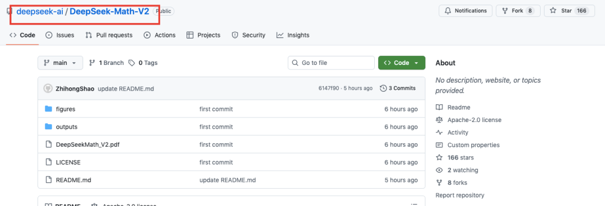Open first commit message in outputs row
Screen dimensions: 605x206
(216, 127)
